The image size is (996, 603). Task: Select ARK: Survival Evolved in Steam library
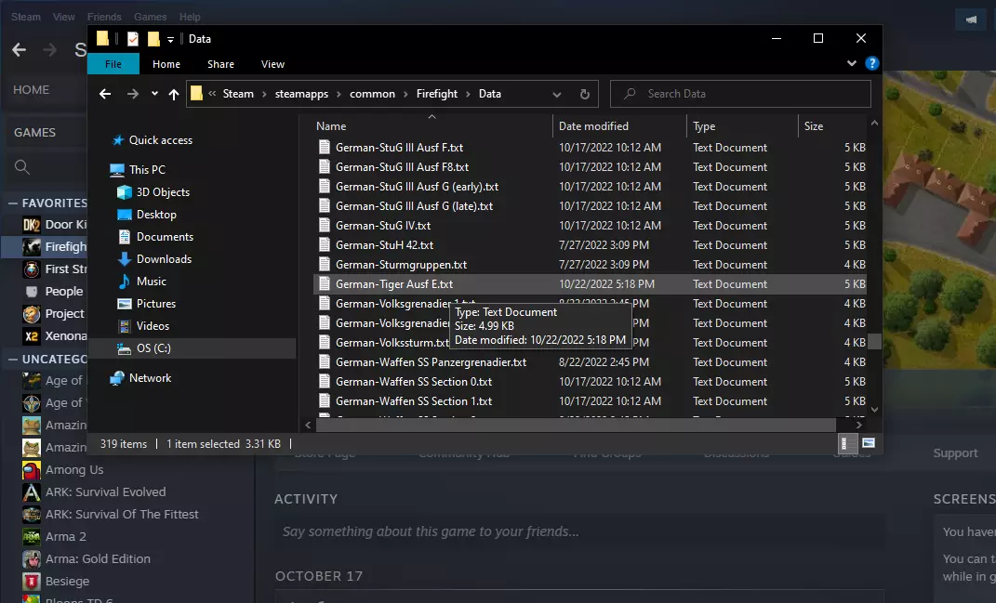(x=105, y=492)
